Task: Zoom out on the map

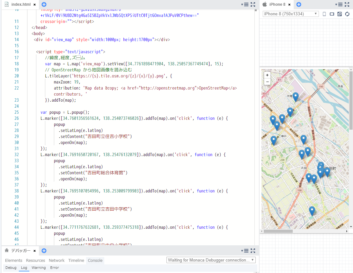Action: (267, 82)
